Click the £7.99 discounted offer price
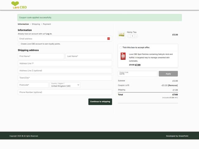The height and width of the screenshot is (149, 199). point(138,65)
